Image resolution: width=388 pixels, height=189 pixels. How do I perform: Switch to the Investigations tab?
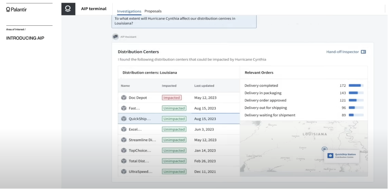pos(129,11)
